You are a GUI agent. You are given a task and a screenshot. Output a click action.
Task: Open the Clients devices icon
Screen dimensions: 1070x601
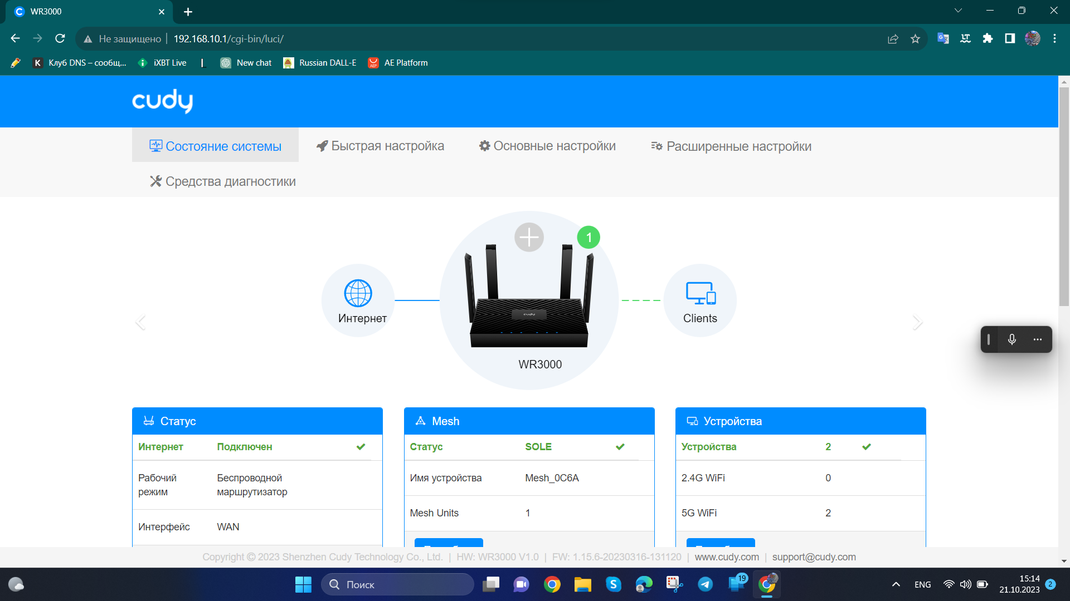701,293
